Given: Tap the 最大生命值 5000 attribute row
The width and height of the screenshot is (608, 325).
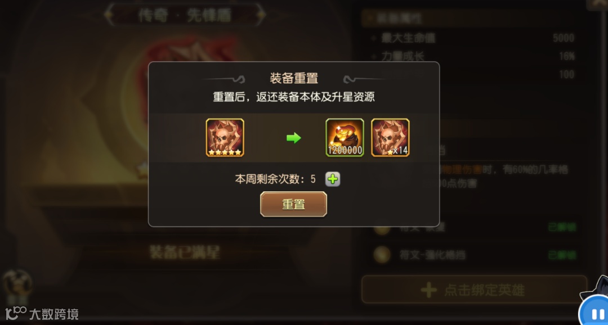Looking at the screenshot, I should point(473,38).
